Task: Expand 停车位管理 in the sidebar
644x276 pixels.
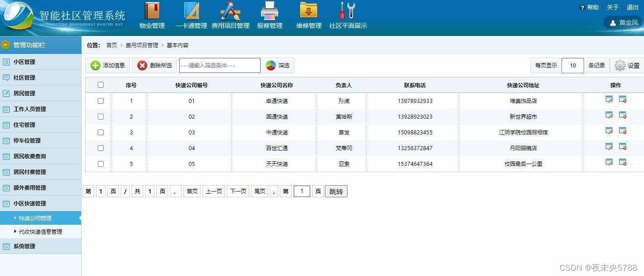Action: coord(41,140)
